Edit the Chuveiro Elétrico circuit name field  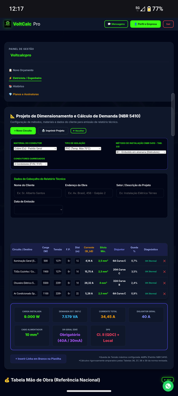25,283
